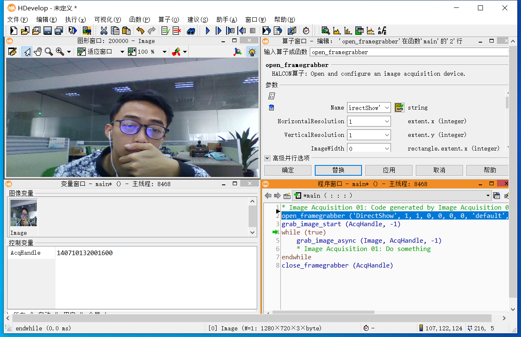Select the Image variable thumbnail
Image resolution: width=521 pixels, height=337 pixels.
point(24,213)
